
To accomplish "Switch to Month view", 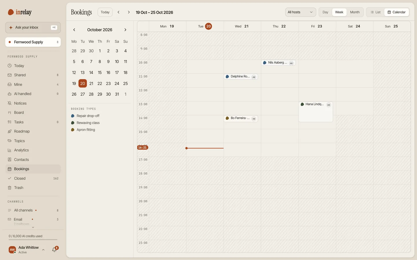I will pyautogui.click(x=355, y=12).
